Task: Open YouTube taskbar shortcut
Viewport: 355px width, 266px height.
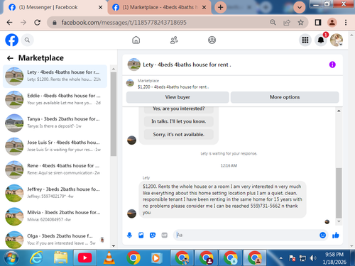Action: [84, 257]
